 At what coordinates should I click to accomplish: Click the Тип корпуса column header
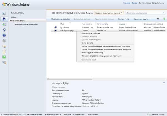[87, 24]
